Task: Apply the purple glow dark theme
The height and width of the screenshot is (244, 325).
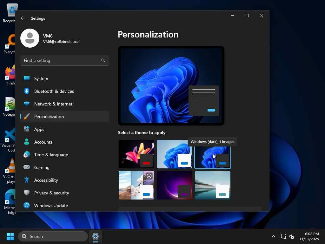Action: click(175, 185)
